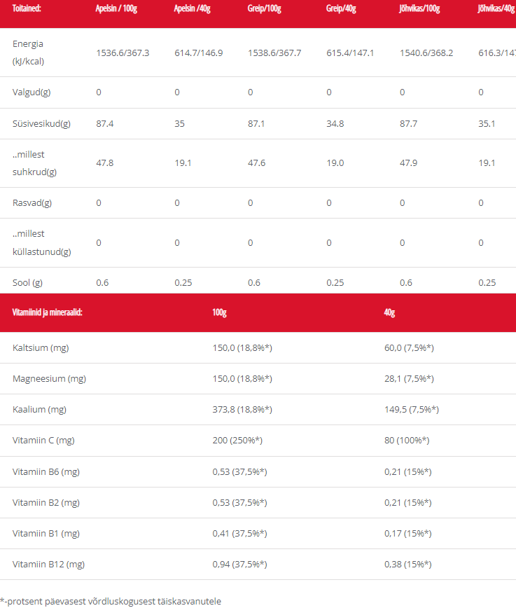Click the footnote '*-protsent päevasest võrdluskogusest täiskasvanutele'
Screen dimensions: 516x608
click(111, 602)
